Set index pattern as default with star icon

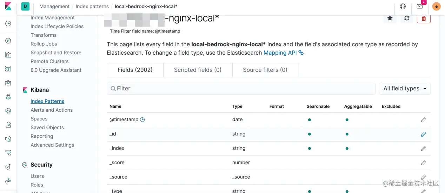click(390, 18)
